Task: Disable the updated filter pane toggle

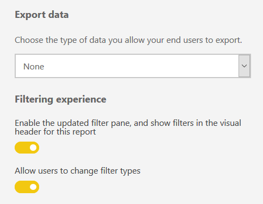Action: [x=27, y=148]
